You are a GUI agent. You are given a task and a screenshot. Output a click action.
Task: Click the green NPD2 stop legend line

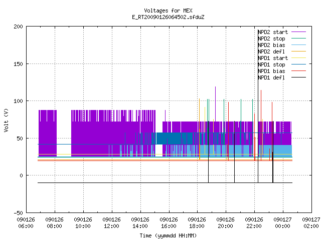coord(299,38)
